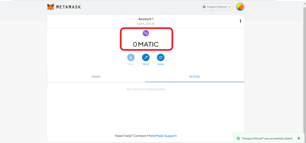Open the Polygon Mainnet network dropdown
Screen dimensions: 306x143
tap(217, 7)
